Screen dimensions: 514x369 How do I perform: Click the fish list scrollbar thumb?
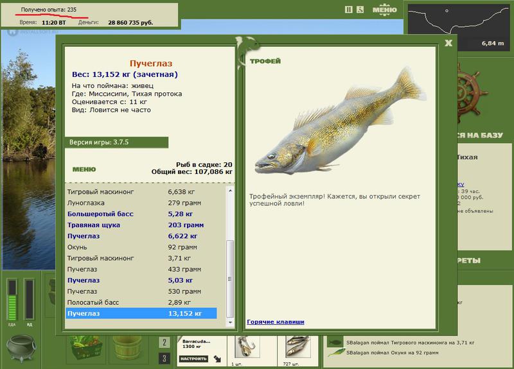[x=230, y=279]
